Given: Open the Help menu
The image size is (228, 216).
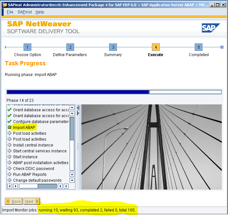Looking at the screenshot, I should pos(40,12).
